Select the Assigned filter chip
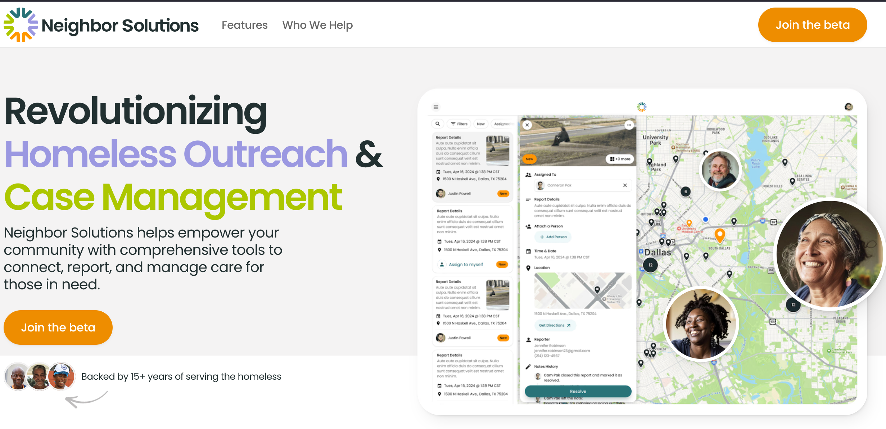Screen dimensions: 886x429 (x=503, y=124)
